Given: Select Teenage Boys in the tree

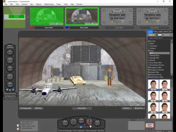Looking at the screenshot, I should 154,55.
